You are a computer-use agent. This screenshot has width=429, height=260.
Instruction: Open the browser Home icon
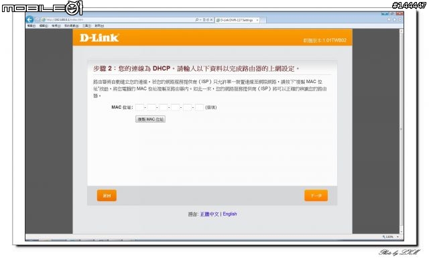pyautogui.click(x=389, y=19)
